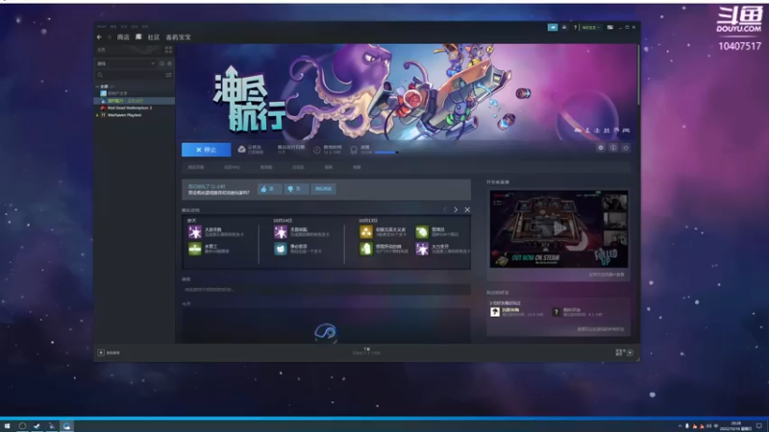Select Warhaven Playtest in library

point(124,115)
